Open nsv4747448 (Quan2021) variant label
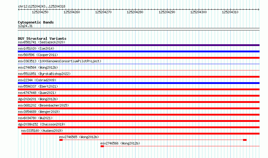 coord(37,93)
